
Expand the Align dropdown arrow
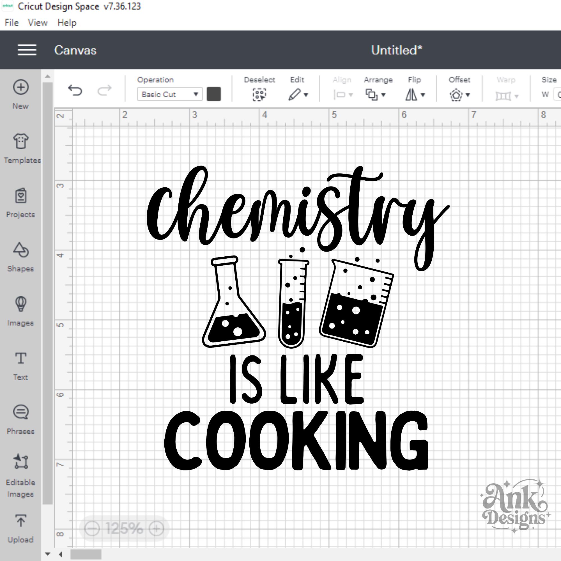(351, 95)
